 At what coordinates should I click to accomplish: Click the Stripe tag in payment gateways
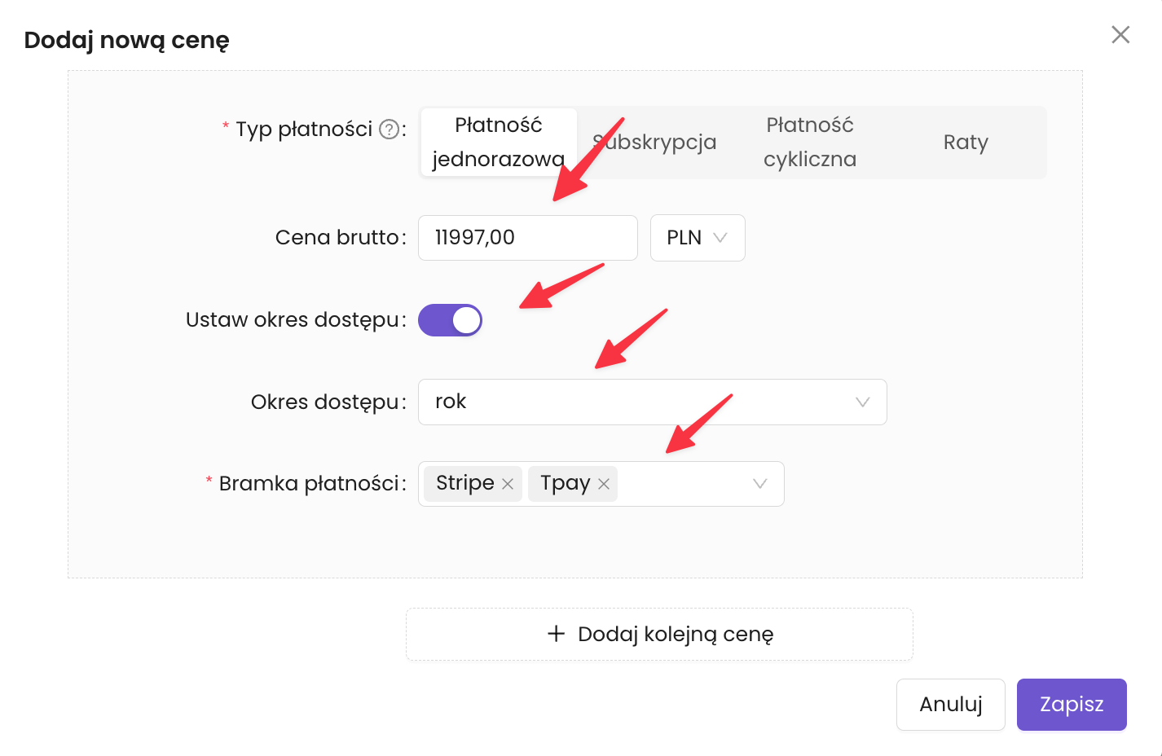click(464, 483)
